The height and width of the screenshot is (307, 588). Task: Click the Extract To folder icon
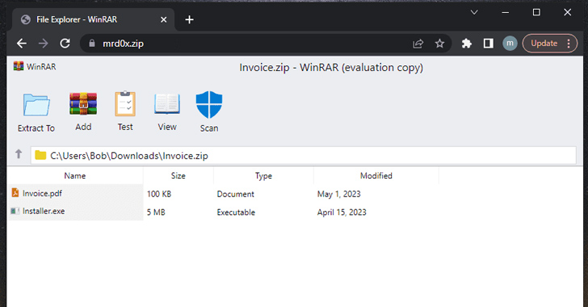click(36, 105)
